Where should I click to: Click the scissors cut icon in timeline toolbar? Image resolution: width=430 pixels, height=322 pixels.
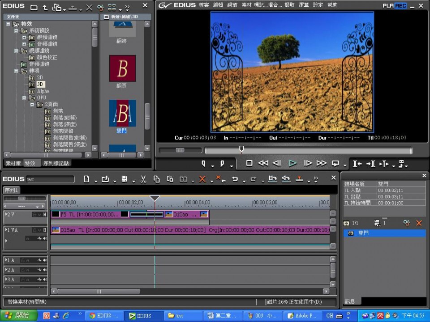[x=143, y=179]
